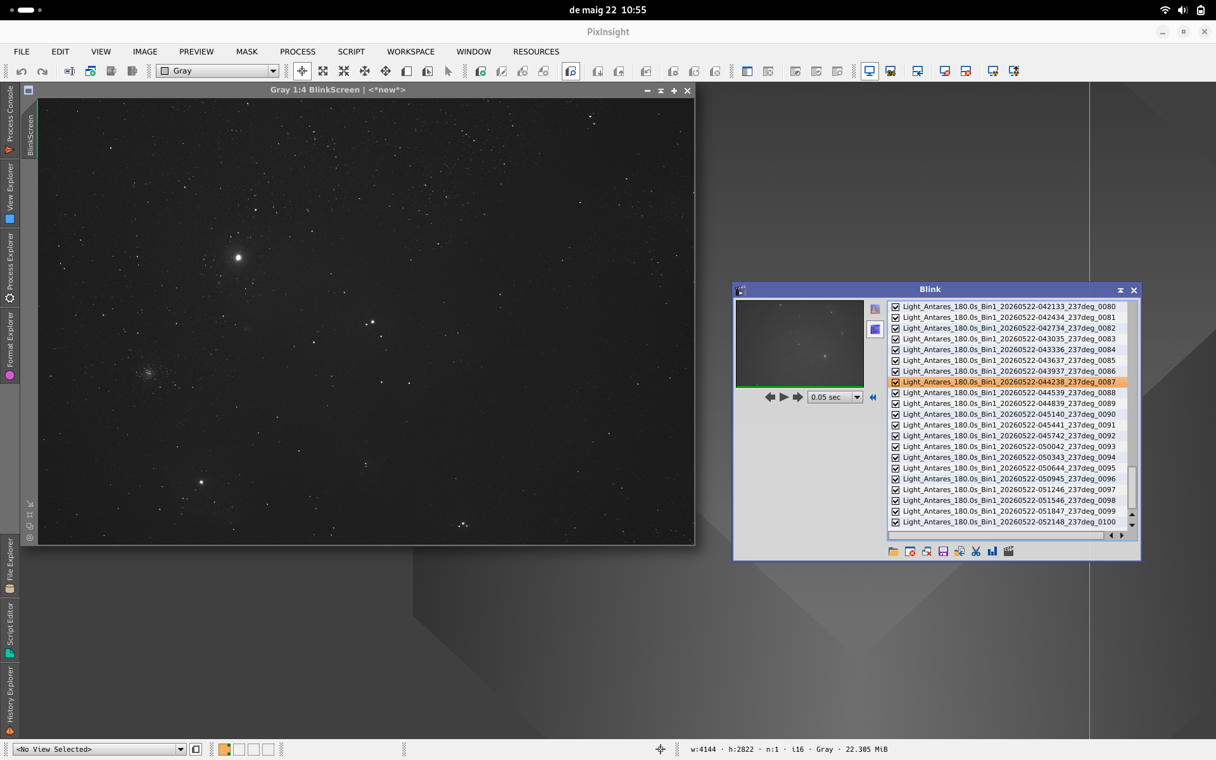Click the 24-bit screen transfer icon
This screenshot has width=1216, height=760.
click(x=890, y=72)
